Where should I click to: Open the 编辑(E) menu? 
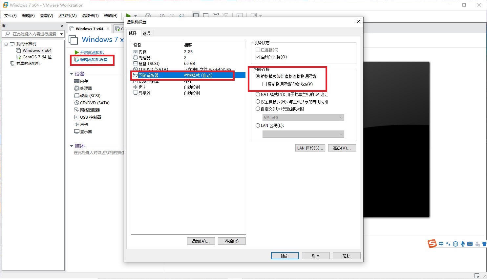28,16
